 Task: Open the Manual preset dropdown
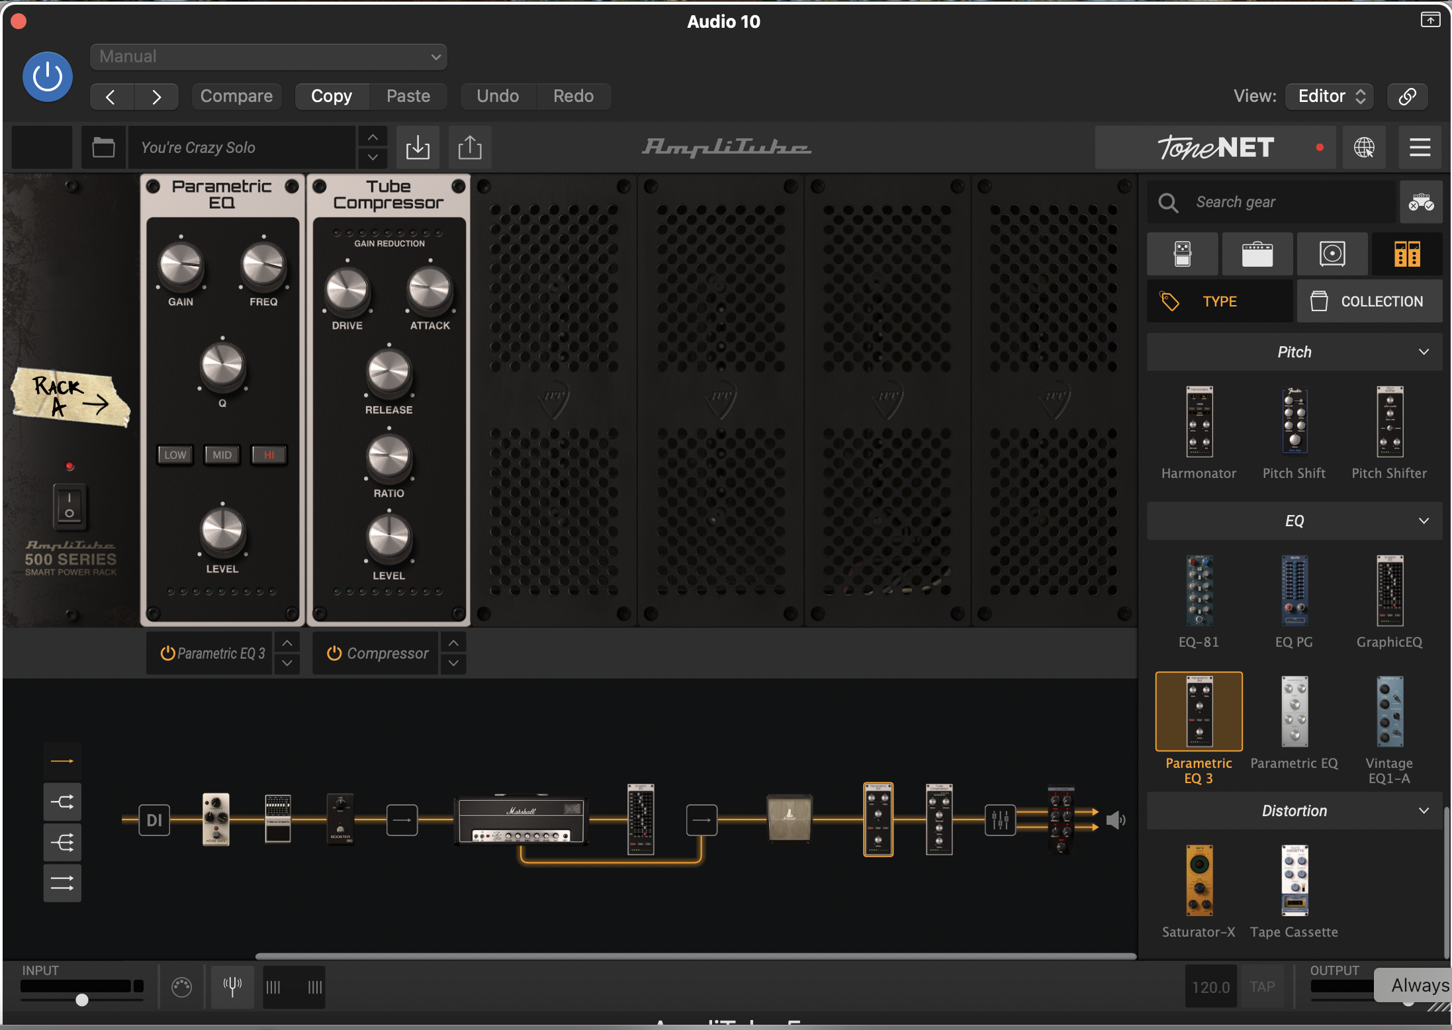[x=269, y=57]
